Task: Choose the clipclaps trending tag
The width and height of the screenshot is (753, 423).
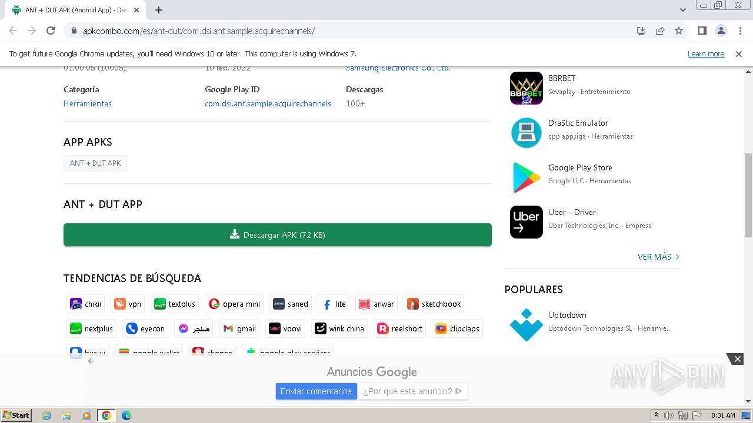Action: (x=458, y=328)
